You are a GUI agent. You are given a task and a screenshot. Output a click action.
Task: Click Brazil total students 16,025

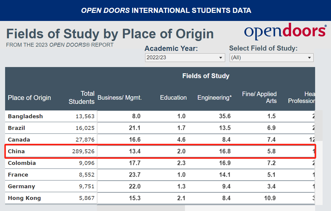pyautogui.click(x=85, y=128)
